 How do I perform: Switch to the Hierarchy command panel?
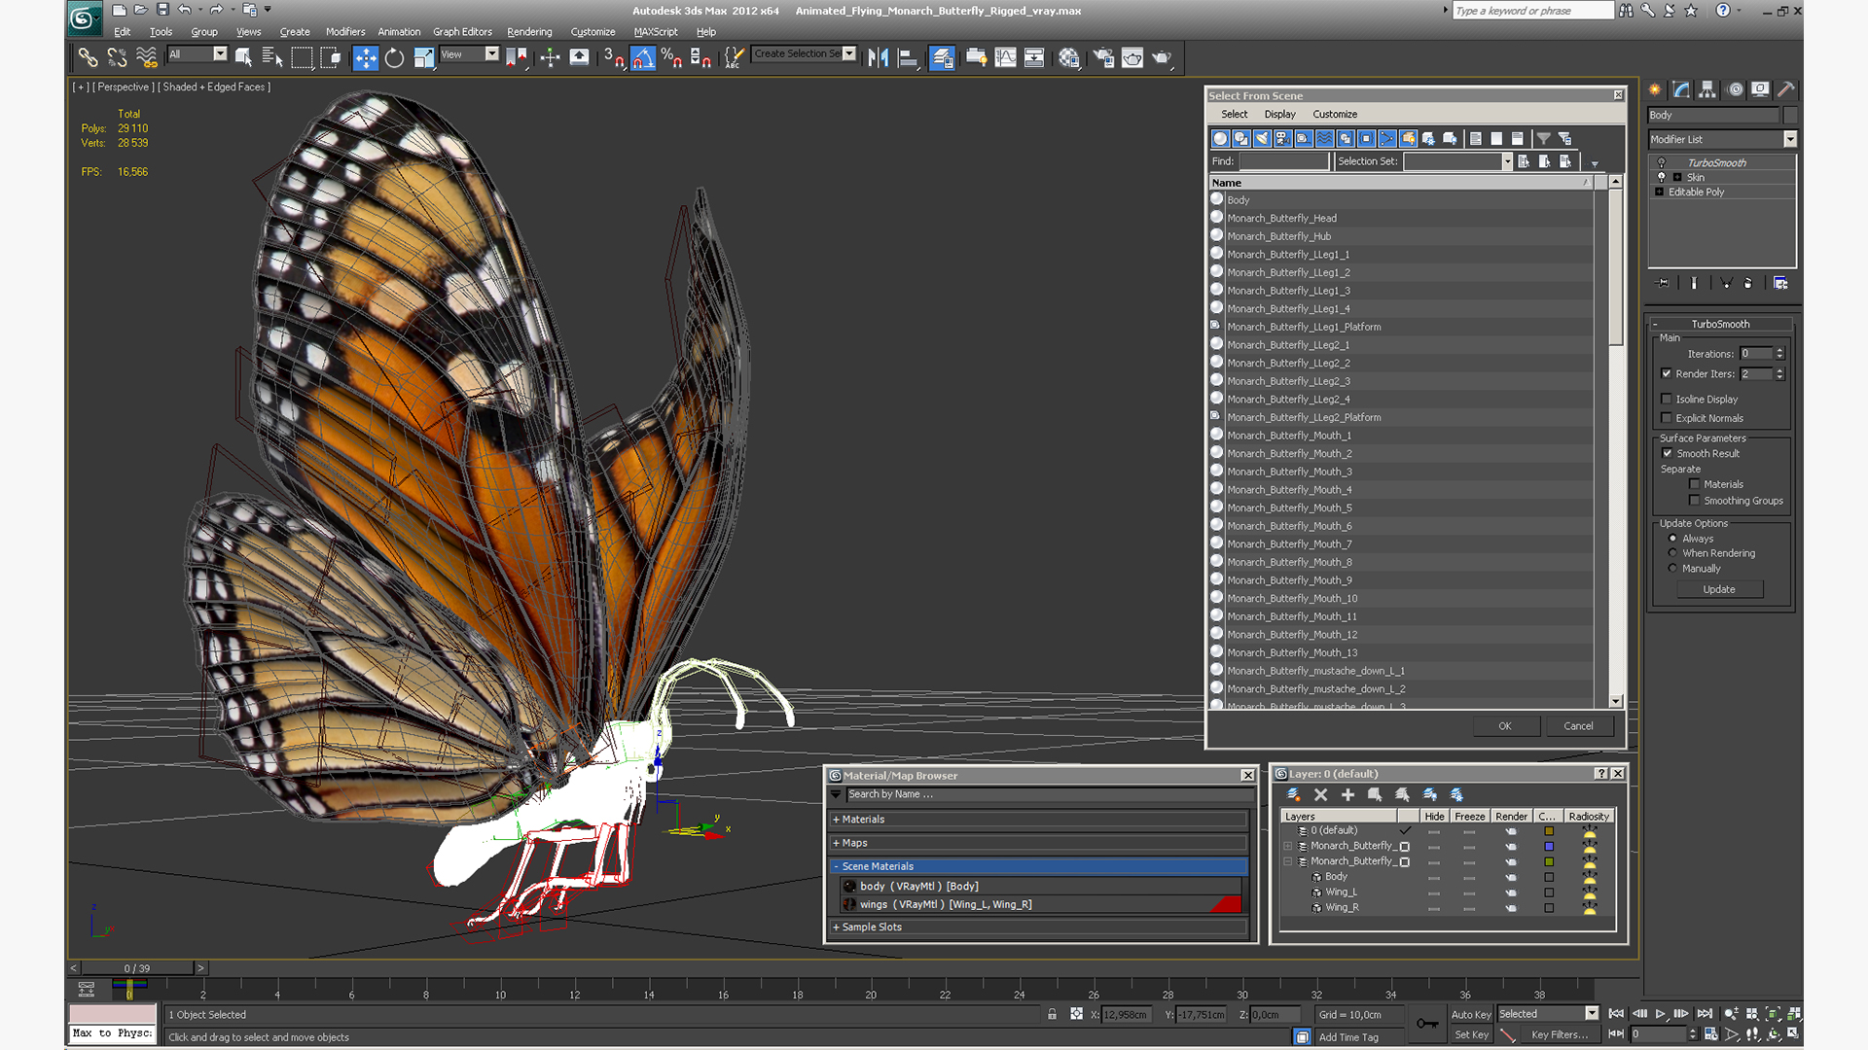(1707, 89)
